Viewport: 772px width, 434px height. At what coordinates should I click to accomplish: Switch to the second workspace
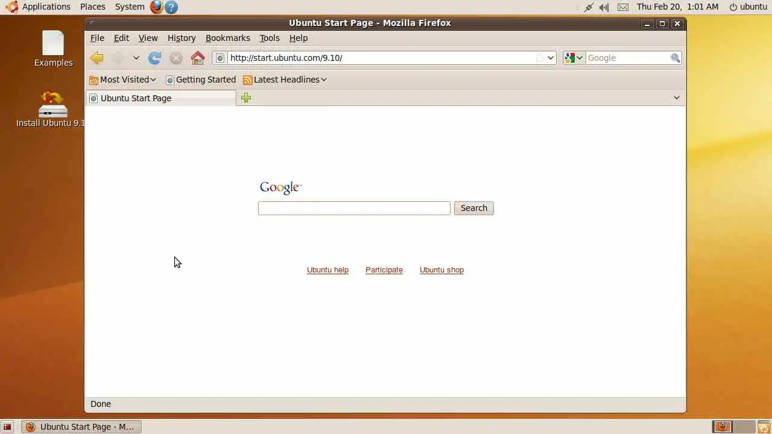(744, 427)
